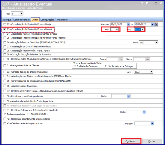Enable 33 Geração Tabela de Indice

tap(4, 72)
